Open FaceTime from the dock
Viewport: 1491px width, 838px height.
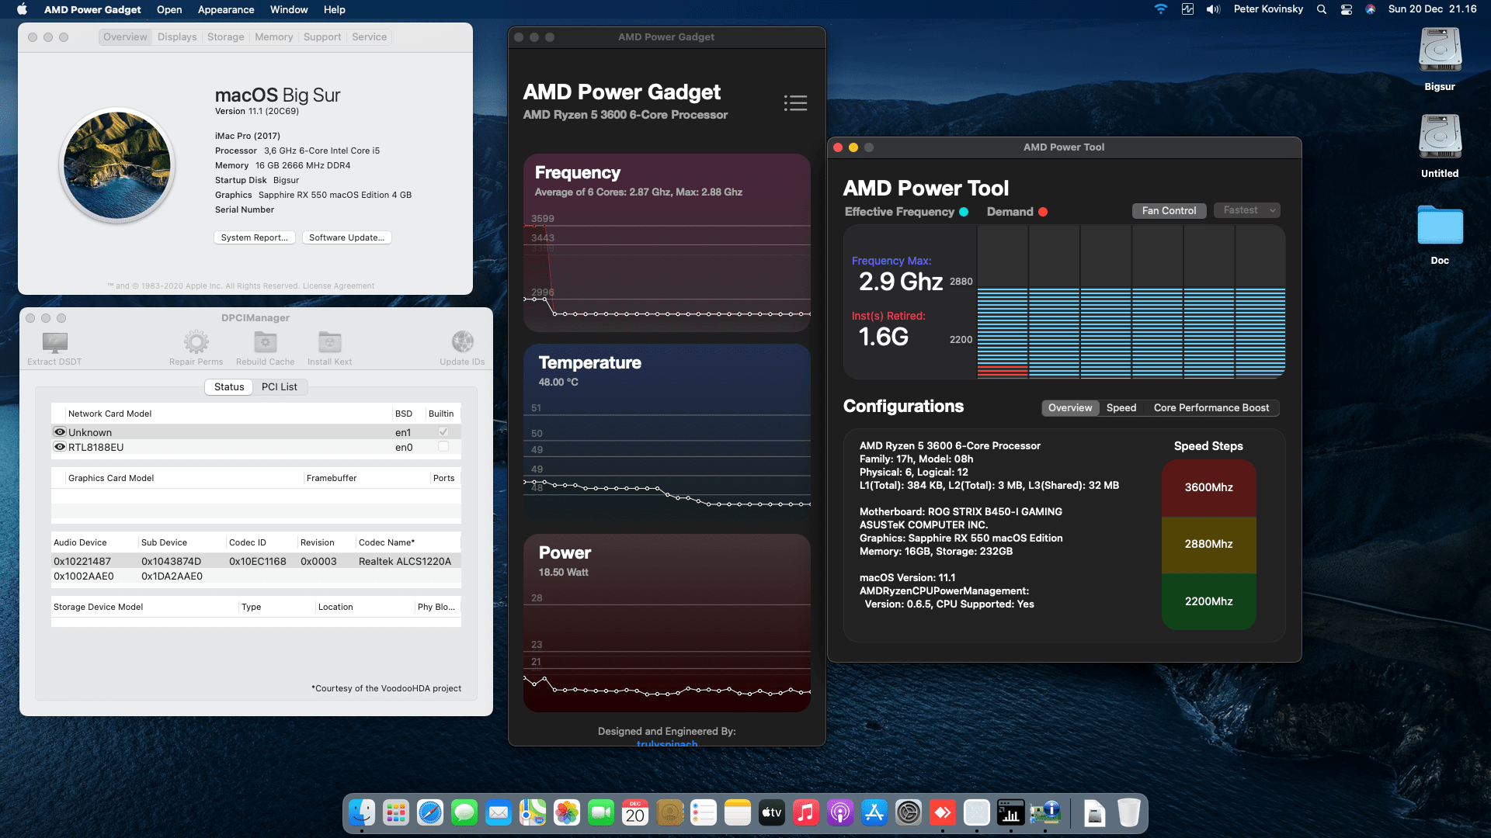[601, 812]
